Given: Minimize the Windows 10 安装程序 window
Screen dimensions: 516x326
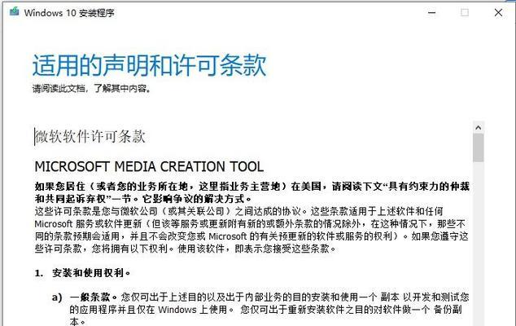Looking at the screenshot, I should (x=431, y=13).
